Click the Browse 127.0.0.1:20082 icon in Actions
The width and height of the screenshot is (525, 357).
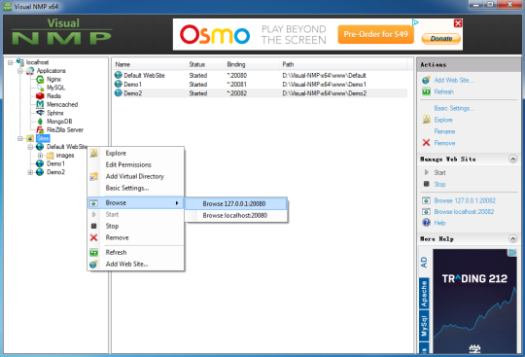click(x=426, y=200)
